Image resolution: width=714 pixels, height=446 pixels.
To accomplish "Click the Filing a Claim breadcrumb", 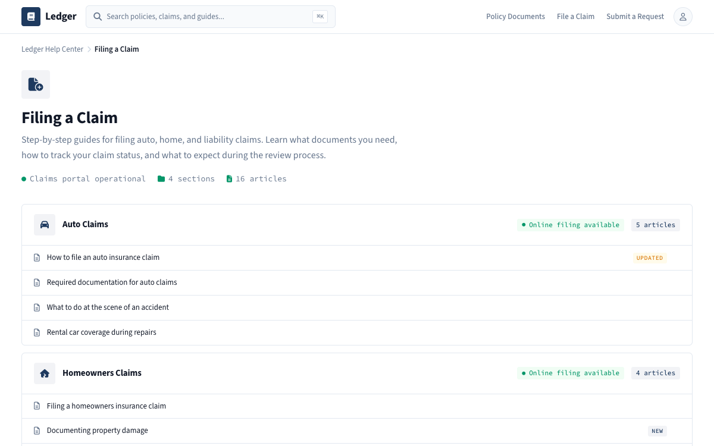I will 117,49.
